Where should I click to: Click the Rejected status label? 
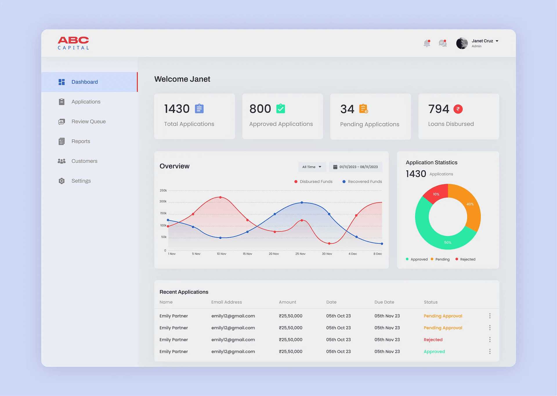pyautogui.click(x=433, y=340)
